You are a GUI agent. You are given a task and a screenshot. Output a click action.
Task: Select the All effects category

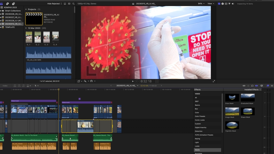[x=196, y=98]
